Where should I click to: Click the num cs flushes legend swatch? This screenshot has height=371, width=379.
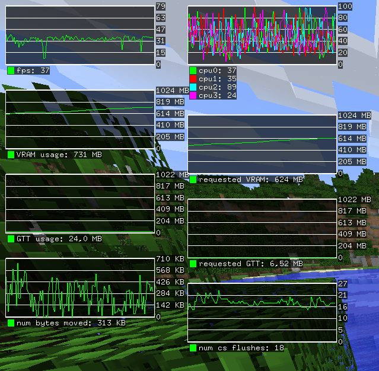pyautogui.click(x=193, y=348)
